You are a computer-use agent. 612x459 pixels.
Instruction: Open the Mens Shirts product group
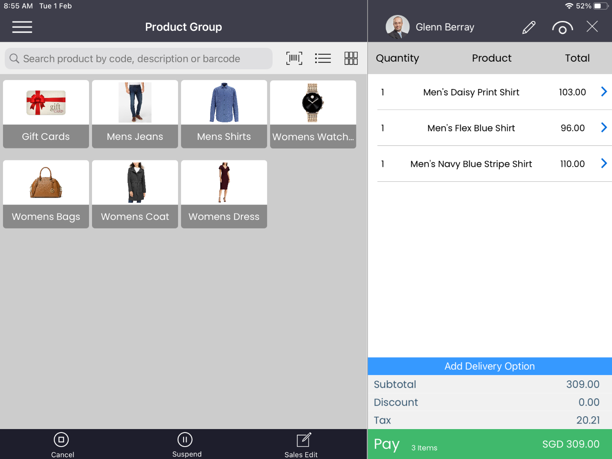(x=223, y=114)
